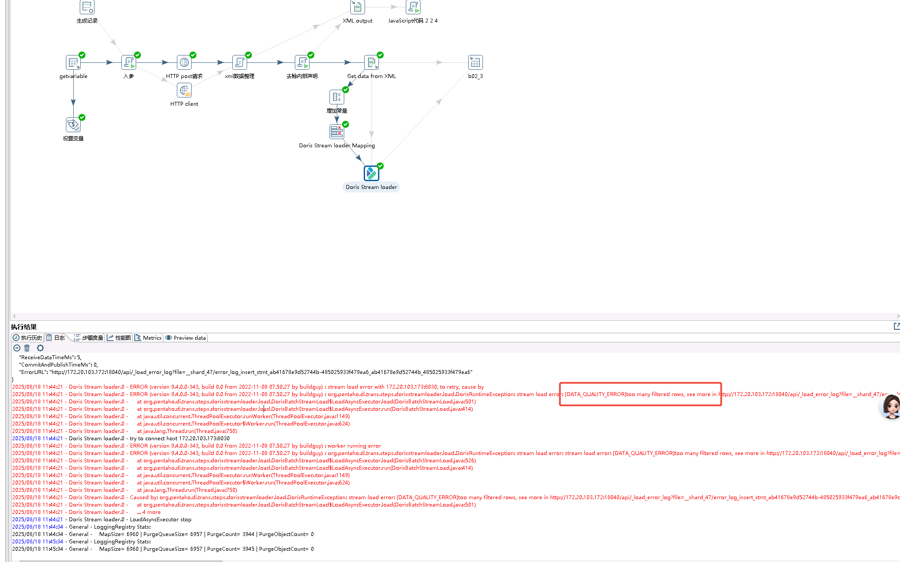The width and height of the screenshot is (900, 562).
Task: Open log settings gear icon
Action: point(40,348)
